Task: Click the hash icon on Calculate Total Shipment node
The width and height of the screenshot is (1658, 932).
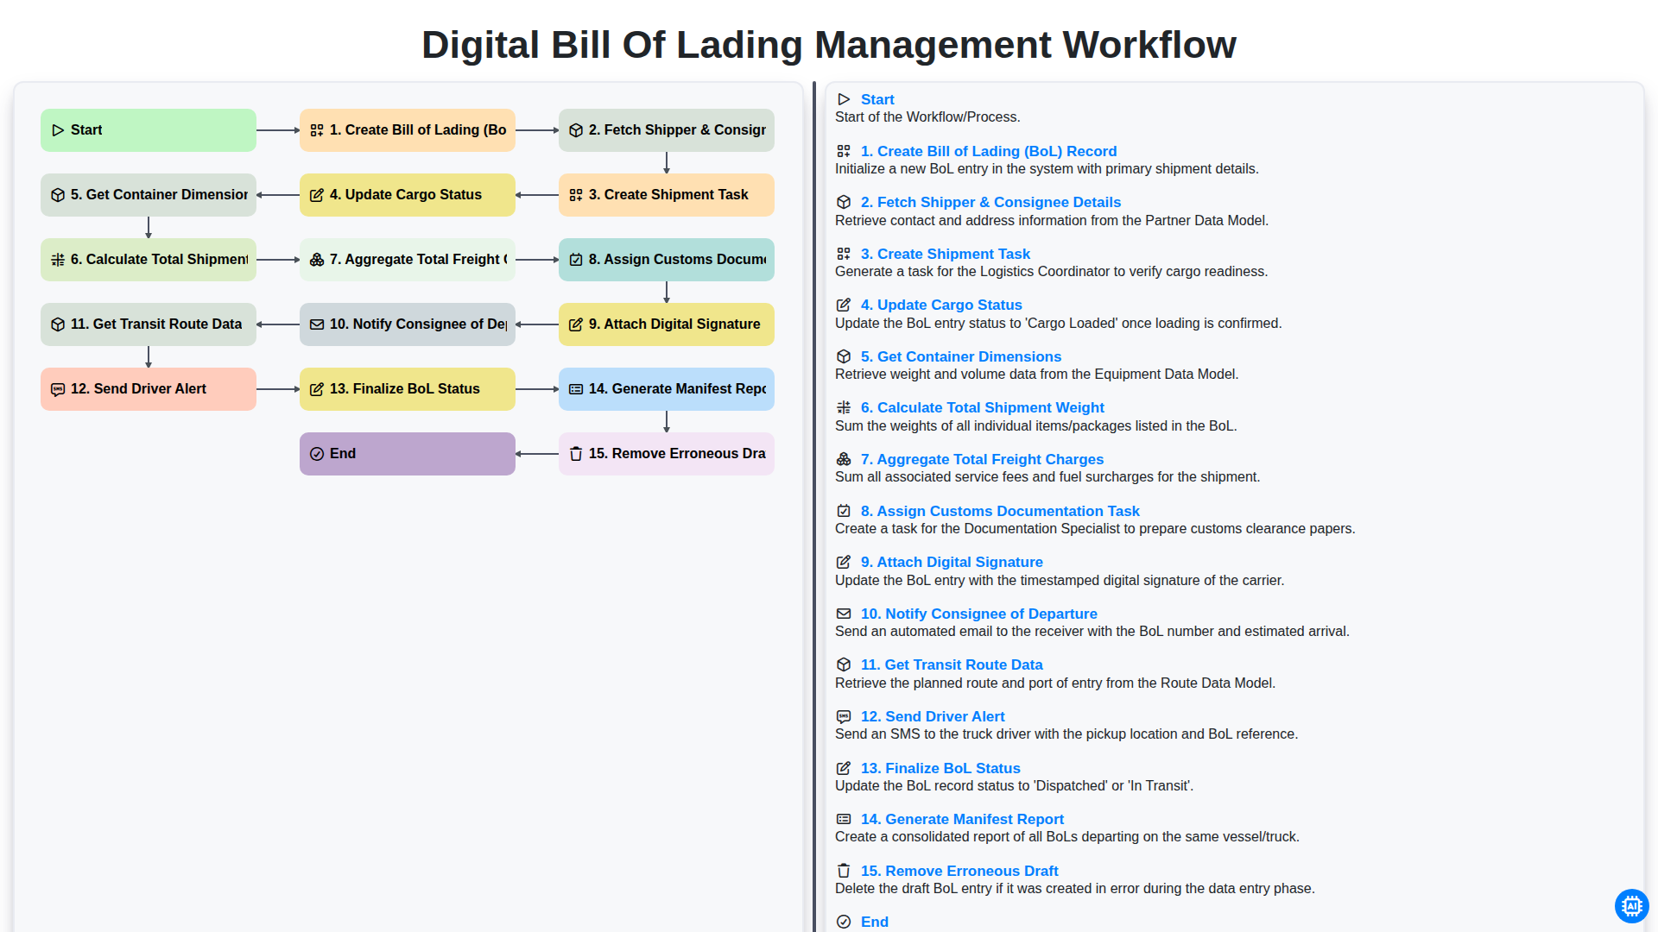Action: click(x=58, y=260)
